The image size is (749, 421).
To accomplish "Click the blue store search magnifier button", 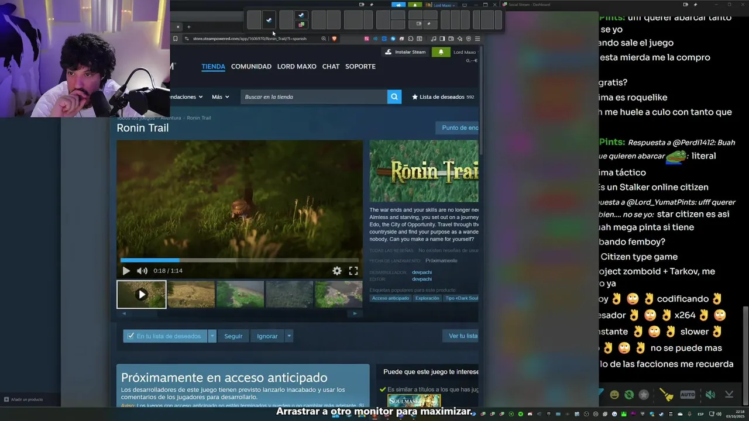I will [394, 97].
